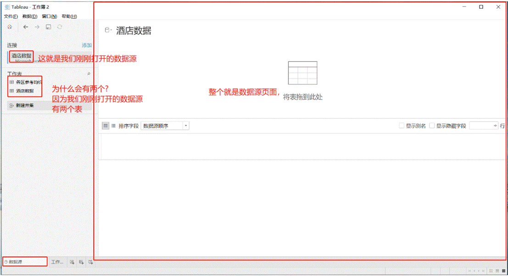The height and width of the screenshot is (276, 508).
Task: Go to last sheet navigation arrow
Action: point(483,271)
